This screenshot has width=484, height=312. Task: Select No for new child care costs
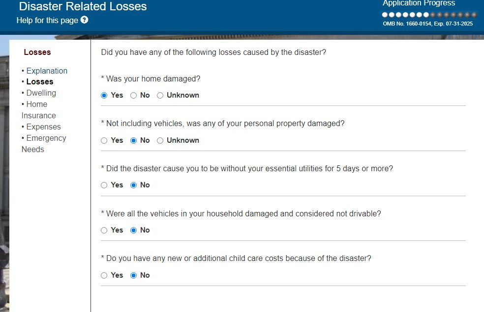tap(134, 276)
